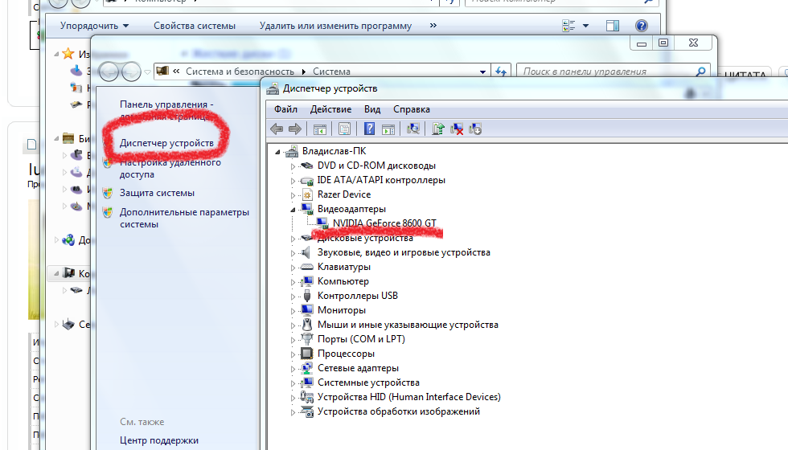Image resolution: width=788 pixels, height=450 pixels.
Task: Click the NVIDIA GeForce 8600 GT adapter icon
Action: (322, 223)
